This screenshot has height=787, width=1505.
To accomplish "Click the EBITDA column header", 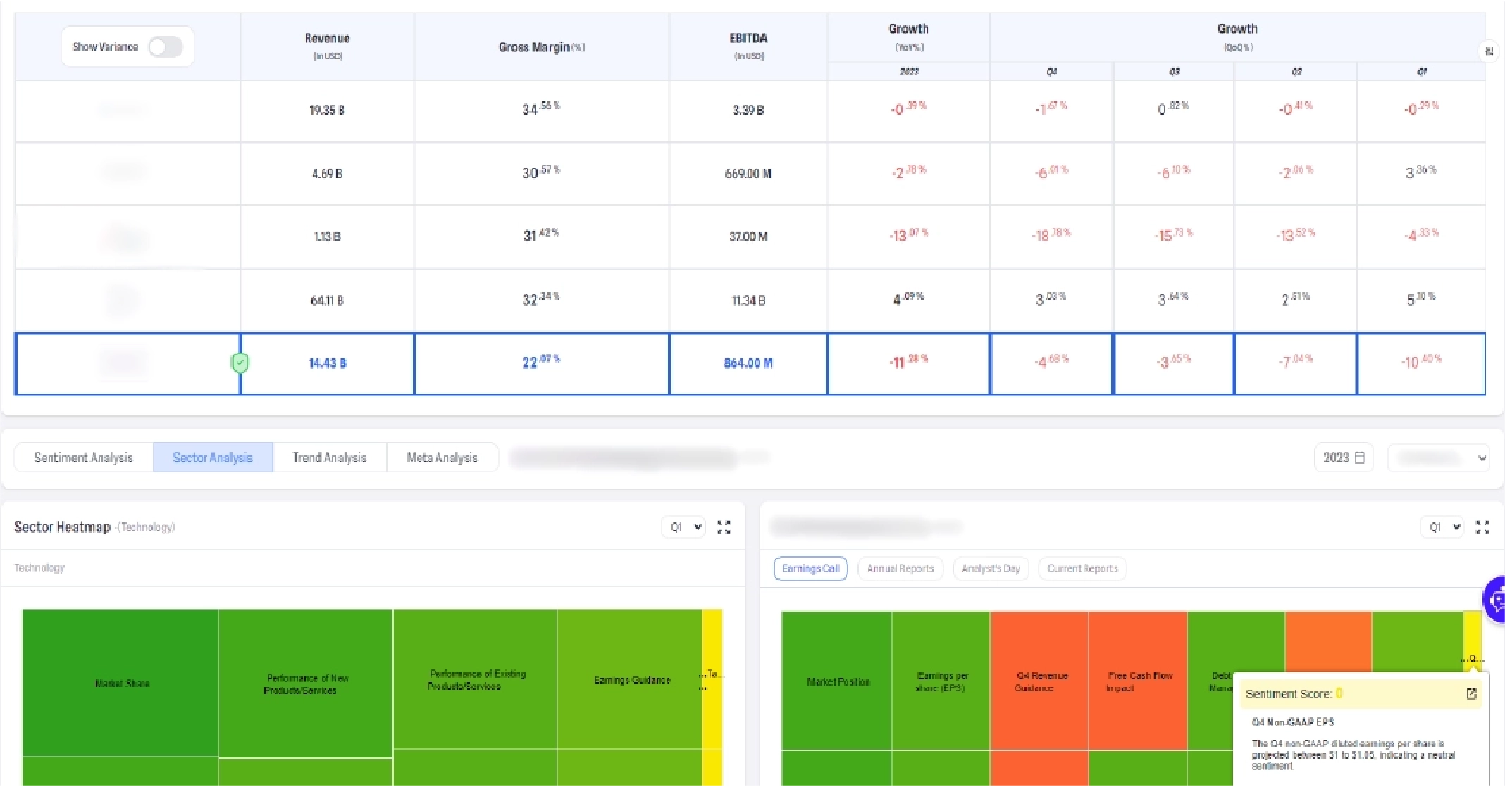I will pos(748,46).
